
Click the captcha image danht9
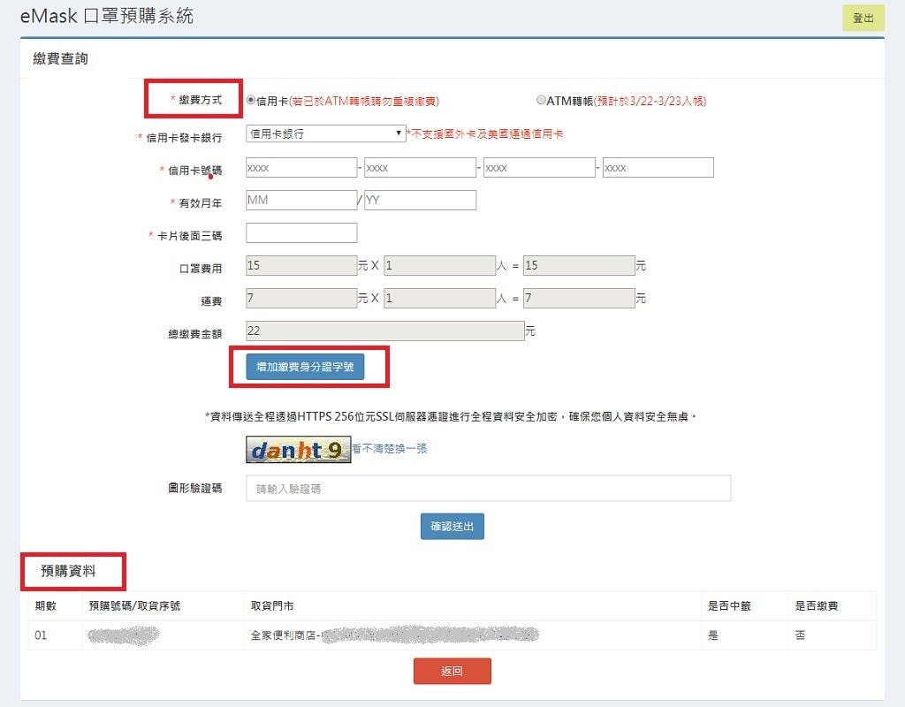coord(299,450)
